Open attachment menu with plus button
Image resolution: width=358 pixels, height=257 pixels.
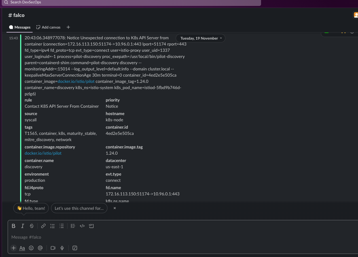[x=14, y=248]
